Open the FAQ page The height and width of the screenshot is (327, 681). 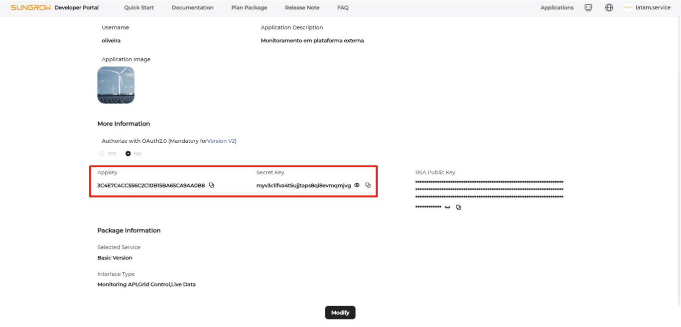(343, 7)
